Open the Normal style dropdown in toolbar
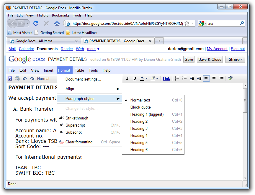Screen dimensions: 255x195 coord(47,79)
